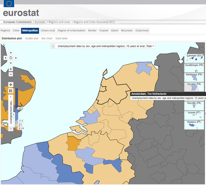206x185 pixels.
Task: Click the dark orange region in Belgium
Action: [x=73, y=143]
